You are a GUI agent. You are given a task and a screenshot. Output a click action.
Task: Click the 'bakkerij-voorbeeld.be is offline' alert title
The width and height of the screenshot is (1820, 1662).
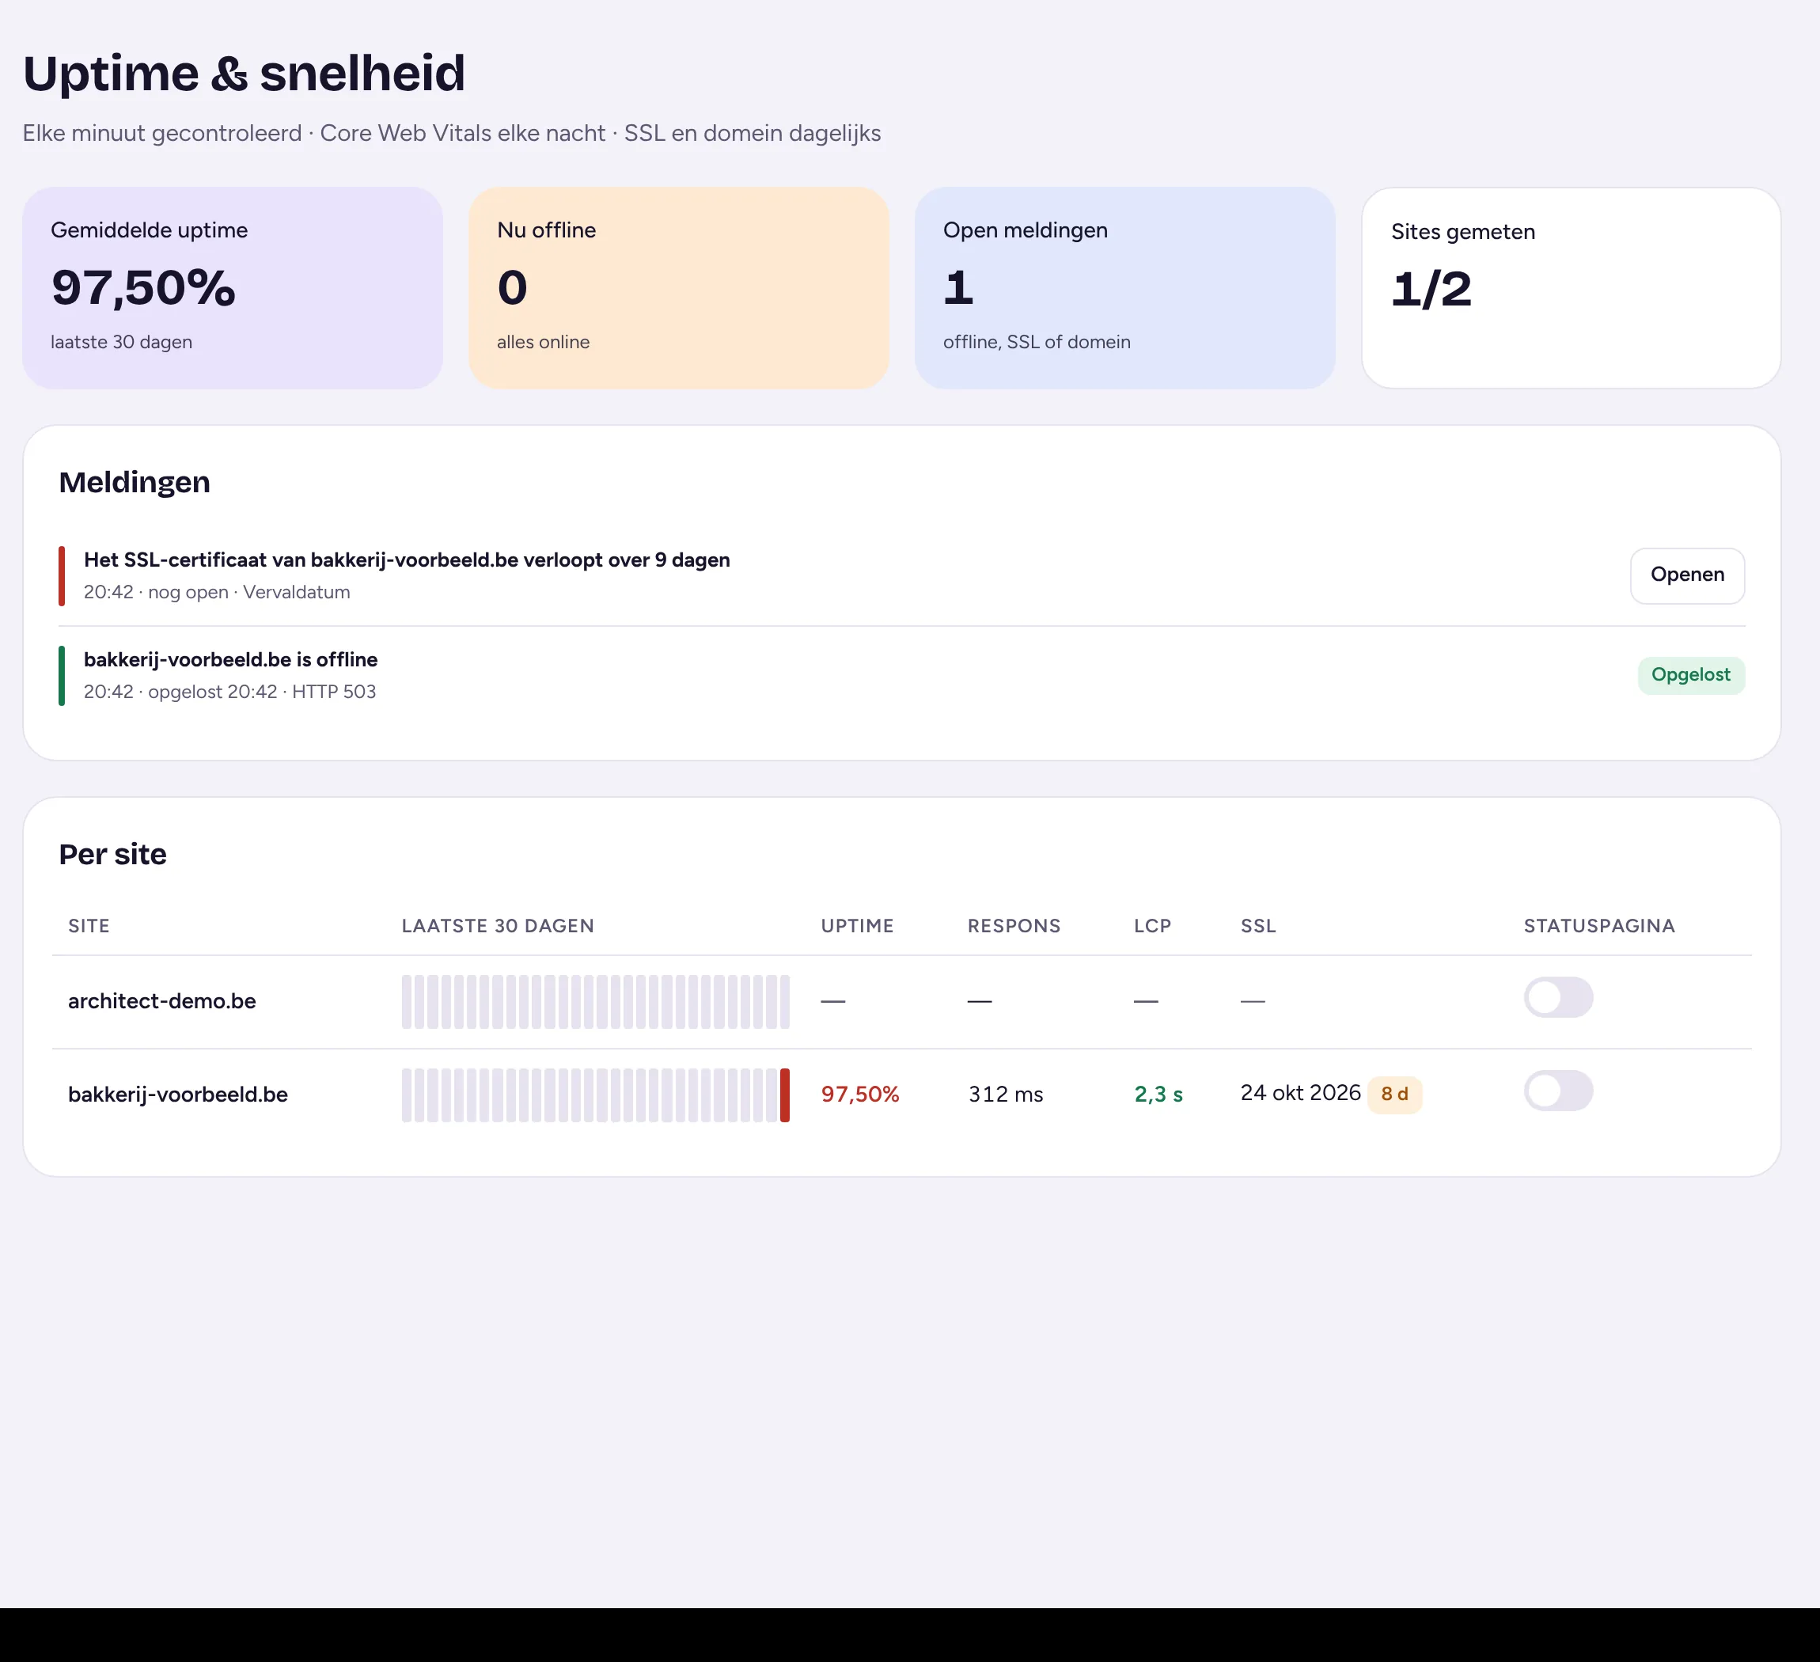click(230, 659)
